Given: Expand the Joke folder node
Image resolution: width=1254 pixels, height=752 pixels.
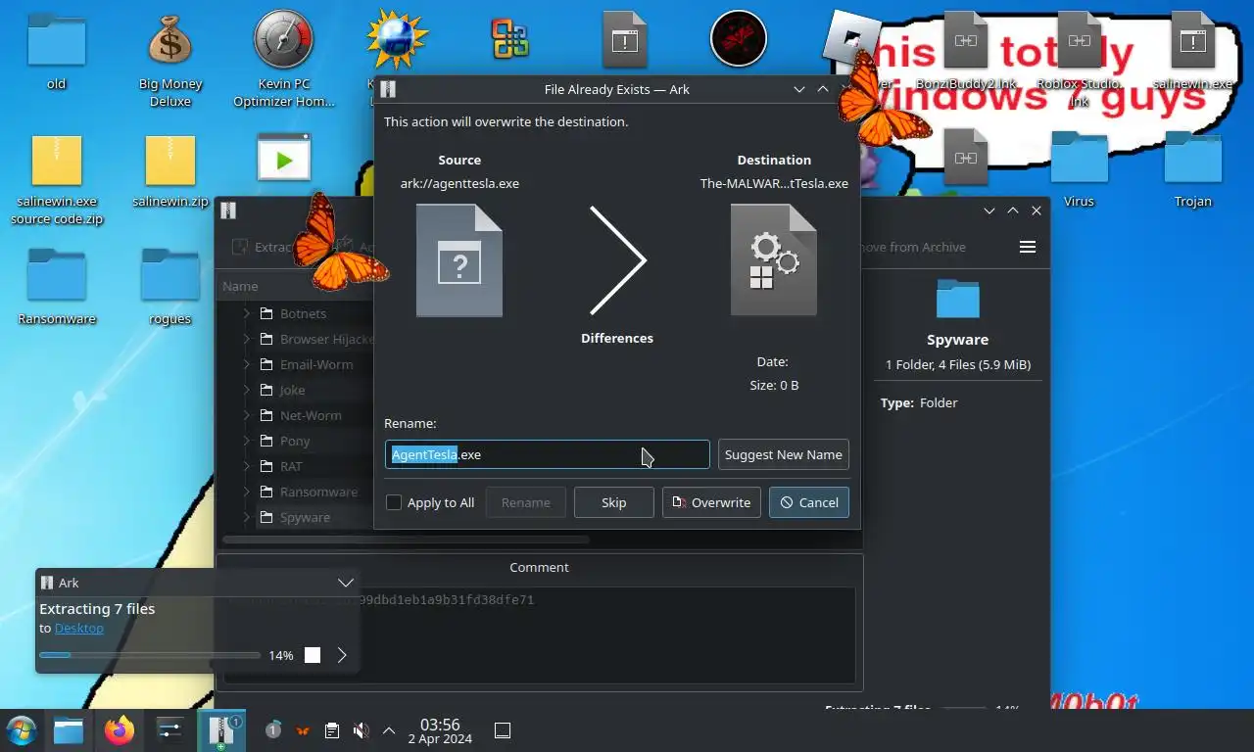Looking at the screenshot, I should [247, 390].
